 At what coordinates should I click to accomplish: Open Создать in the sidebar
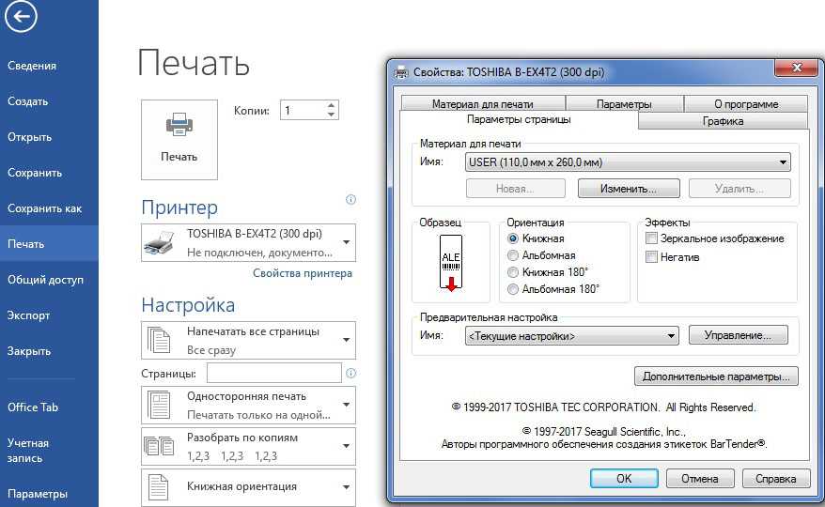[x=50, y=101]
